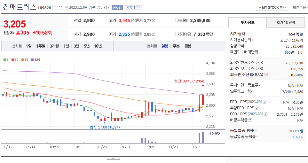Click the 동일업종 등락률 value -1.68%
This screenshot has width=308, height=163.
click(297, 137)
